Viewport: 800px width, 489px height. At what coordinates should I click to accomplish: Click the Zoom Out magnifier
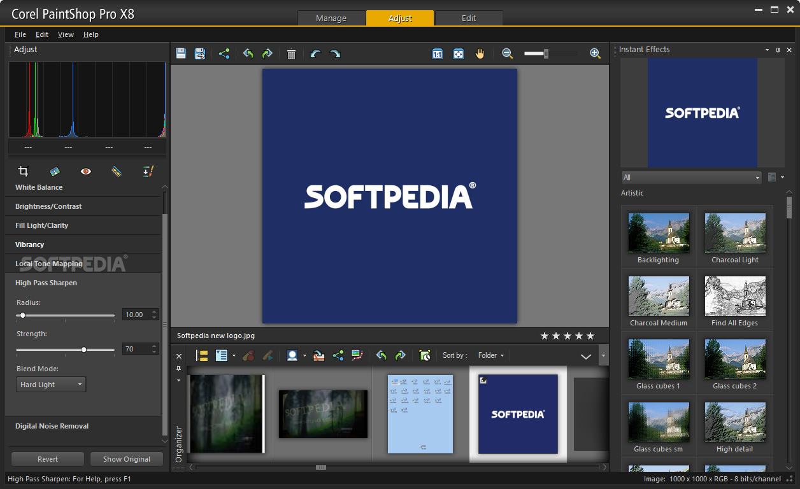point(507,54)
